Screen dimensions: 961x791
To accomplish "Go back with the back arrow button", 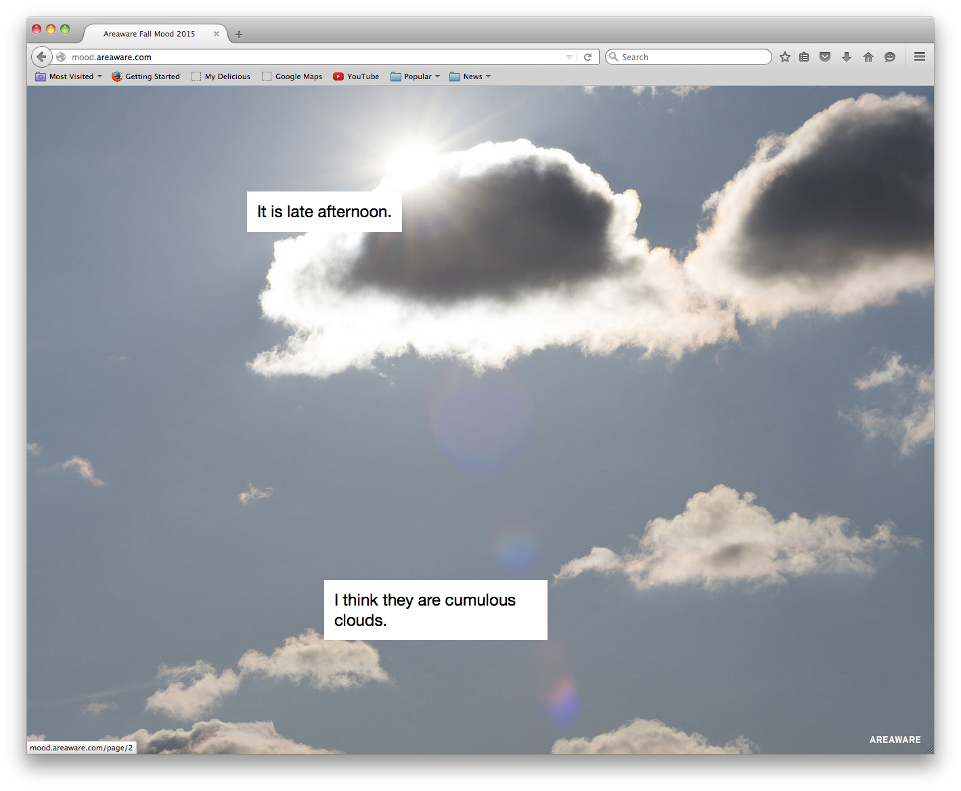I will click(41, 57).
